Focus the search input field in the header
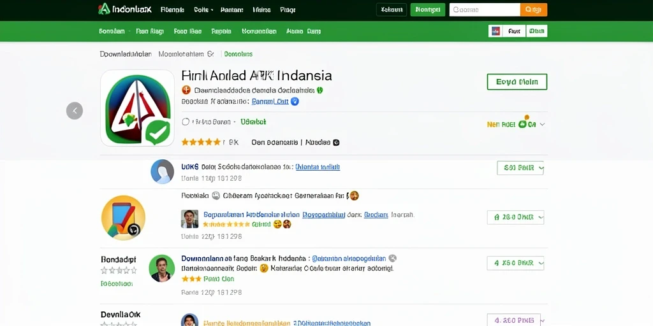653x326 pixels. [485, 10]
